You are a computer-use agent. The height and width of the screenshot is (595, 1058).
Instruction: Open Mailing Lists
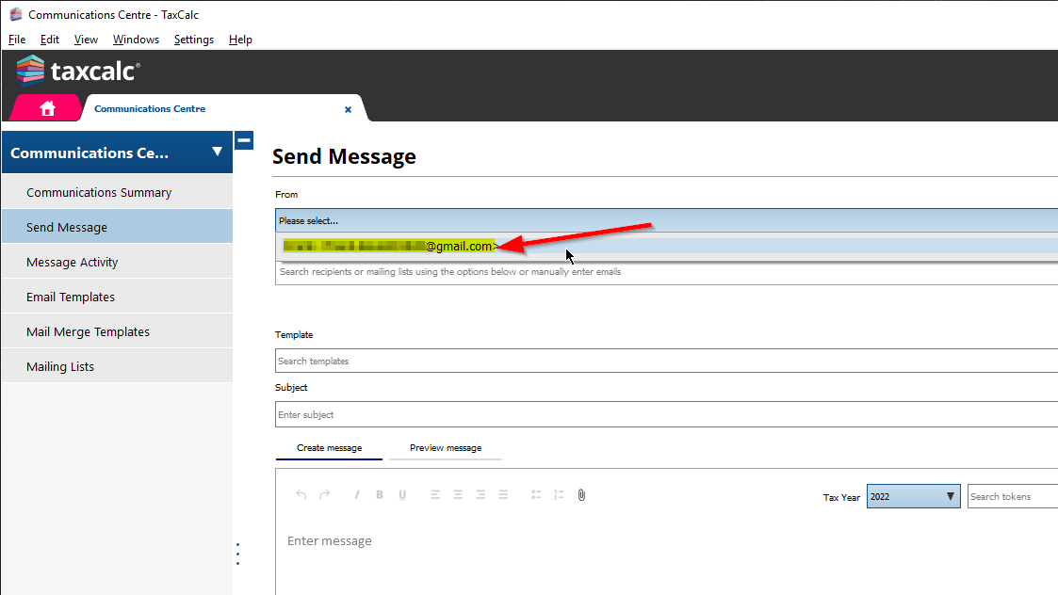tap(118, 366)
